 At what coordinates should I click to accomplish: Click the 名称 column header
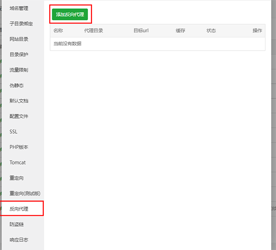[58, 31]
